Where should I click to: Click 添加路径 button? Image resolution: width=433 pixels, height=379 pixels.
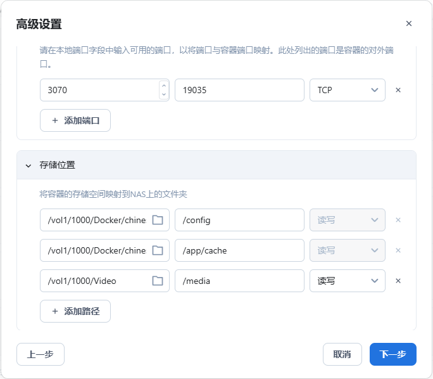point(75,311)
